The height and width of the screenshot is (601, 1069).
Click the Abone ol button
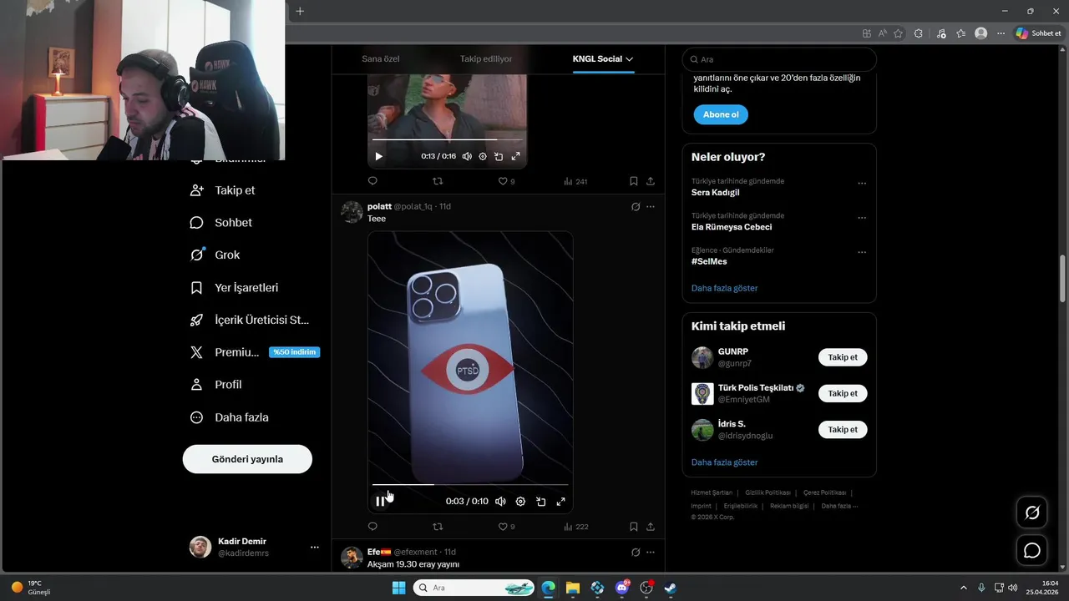[721, 114]
